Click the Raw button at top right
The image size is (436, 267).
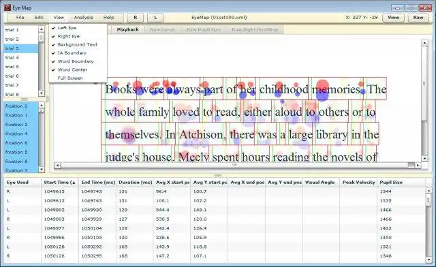pos(418,18)
